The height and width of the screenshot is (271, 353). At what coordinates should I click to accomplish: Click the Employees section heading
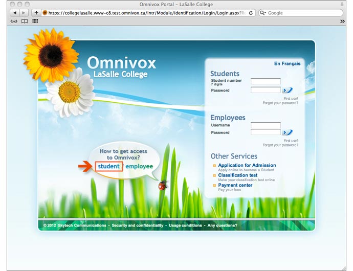pos(228,118)
